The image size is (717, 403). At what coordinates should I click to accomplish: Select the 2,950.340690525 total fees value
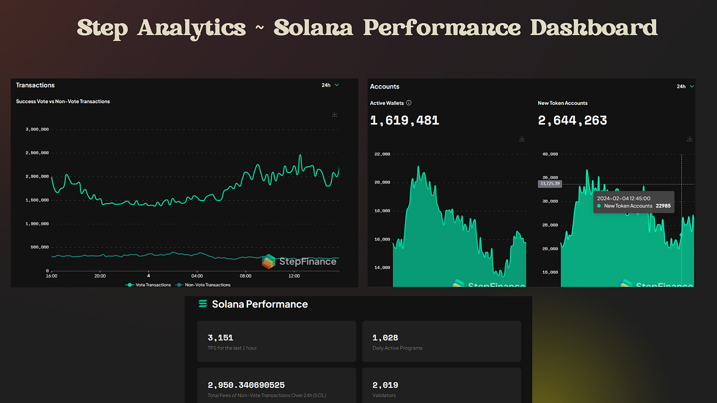click(x=246, y=385)
